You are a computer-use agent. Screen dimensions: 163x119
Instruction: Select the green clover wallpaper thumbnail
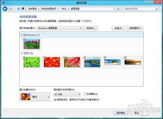(32, 62)
